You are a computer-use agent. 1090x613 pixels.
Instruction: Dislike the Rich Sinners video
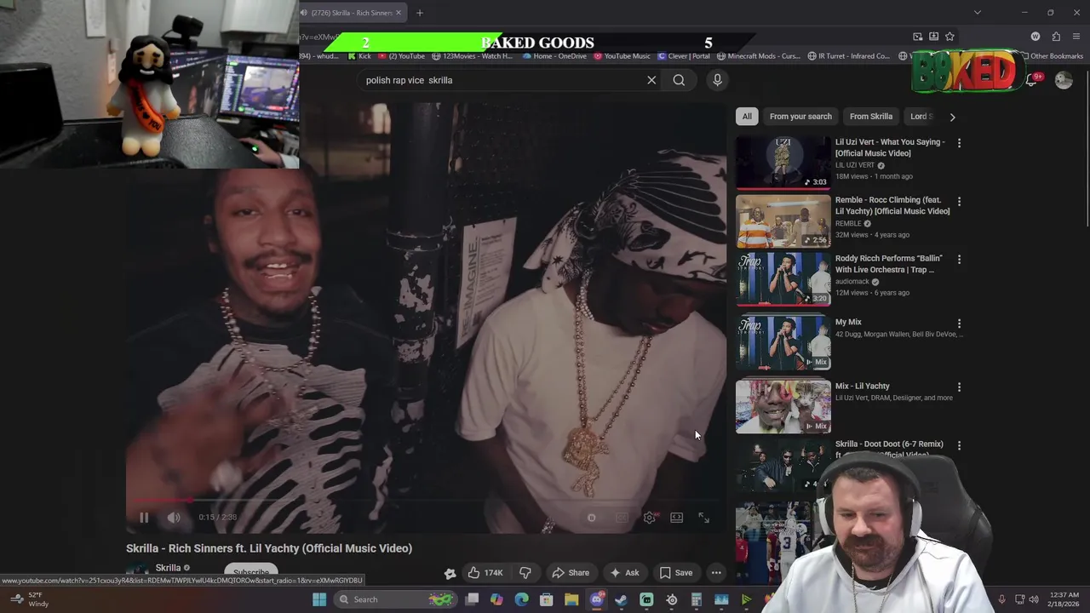[x=525, y=573]
